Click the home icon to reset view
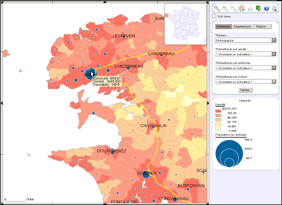282x205 pixels. coord(241,8)
